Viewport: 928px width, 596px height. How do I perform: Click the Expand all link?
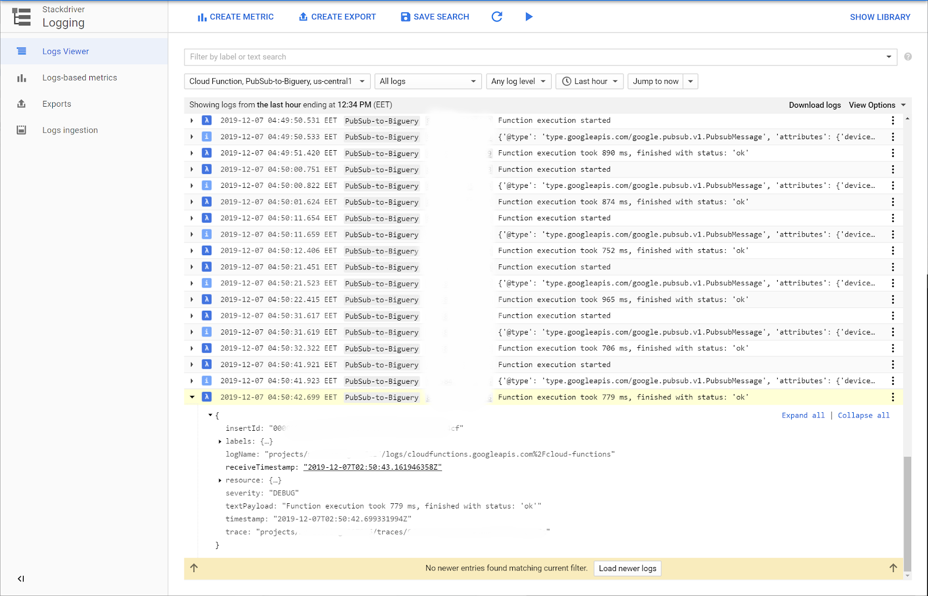[803, 415]
